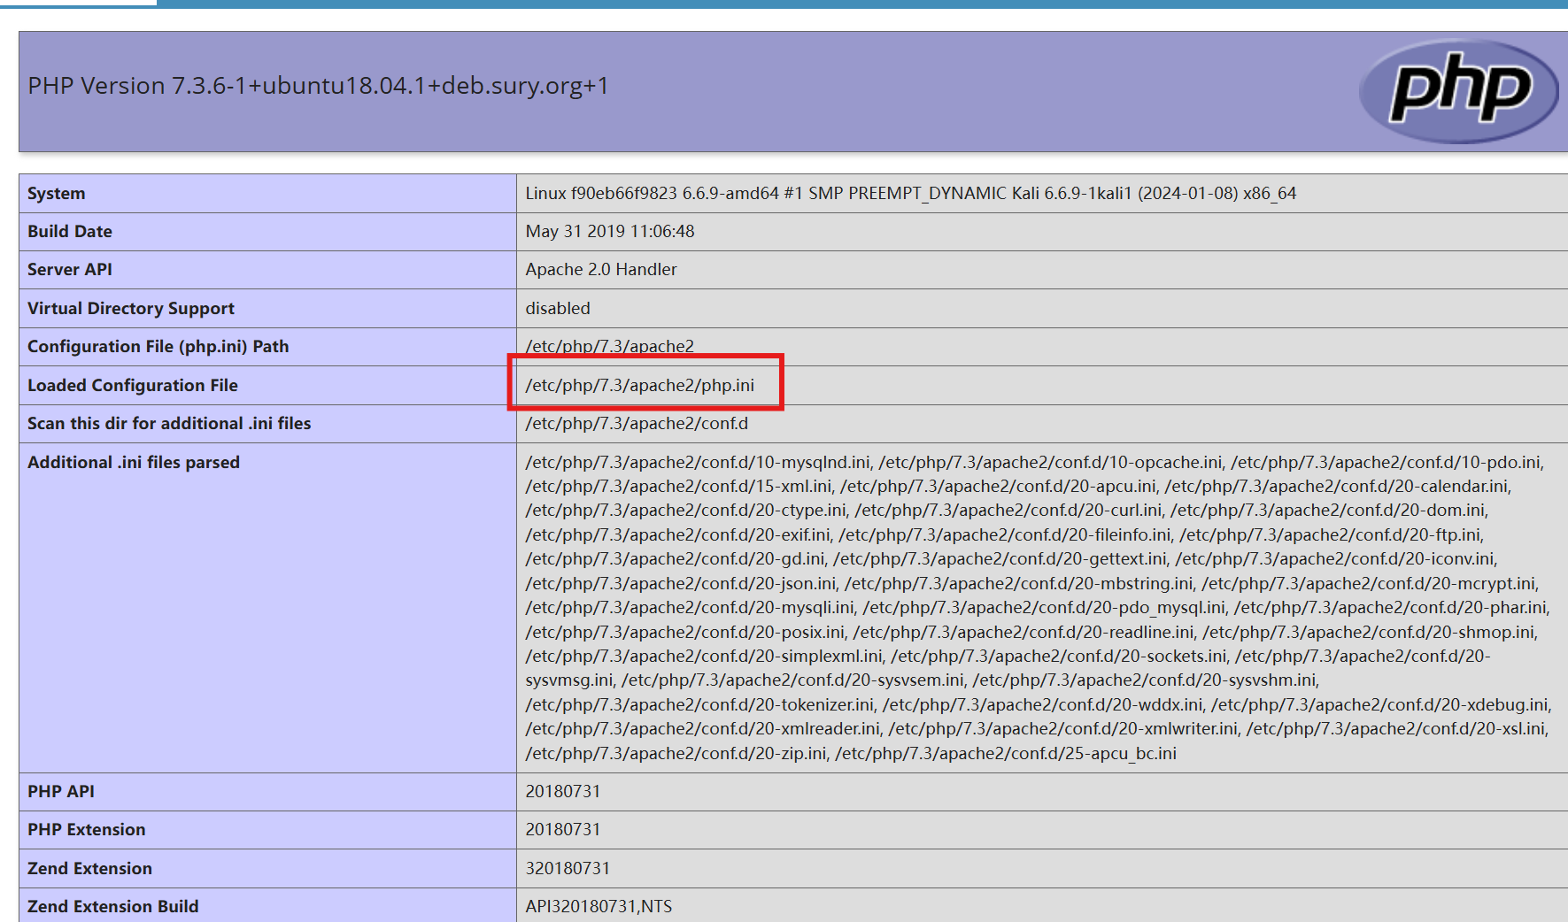Select the Loaded Configuration File label
This screenshot has height=922, width=1568.
[x=133, y=385]
